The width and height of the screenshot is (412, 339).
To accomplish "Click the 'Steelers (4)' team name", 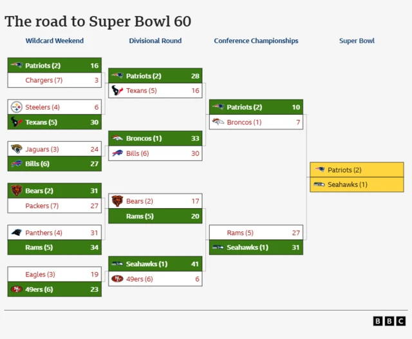I will (42, 107).
